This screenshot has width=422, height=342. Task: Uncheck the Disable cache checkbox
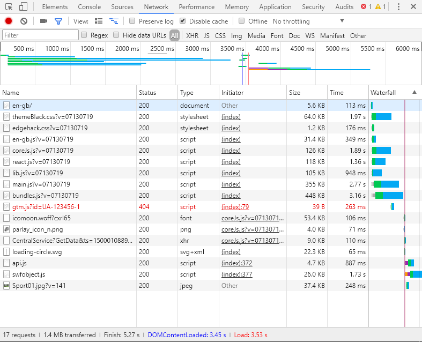(183, 21)
